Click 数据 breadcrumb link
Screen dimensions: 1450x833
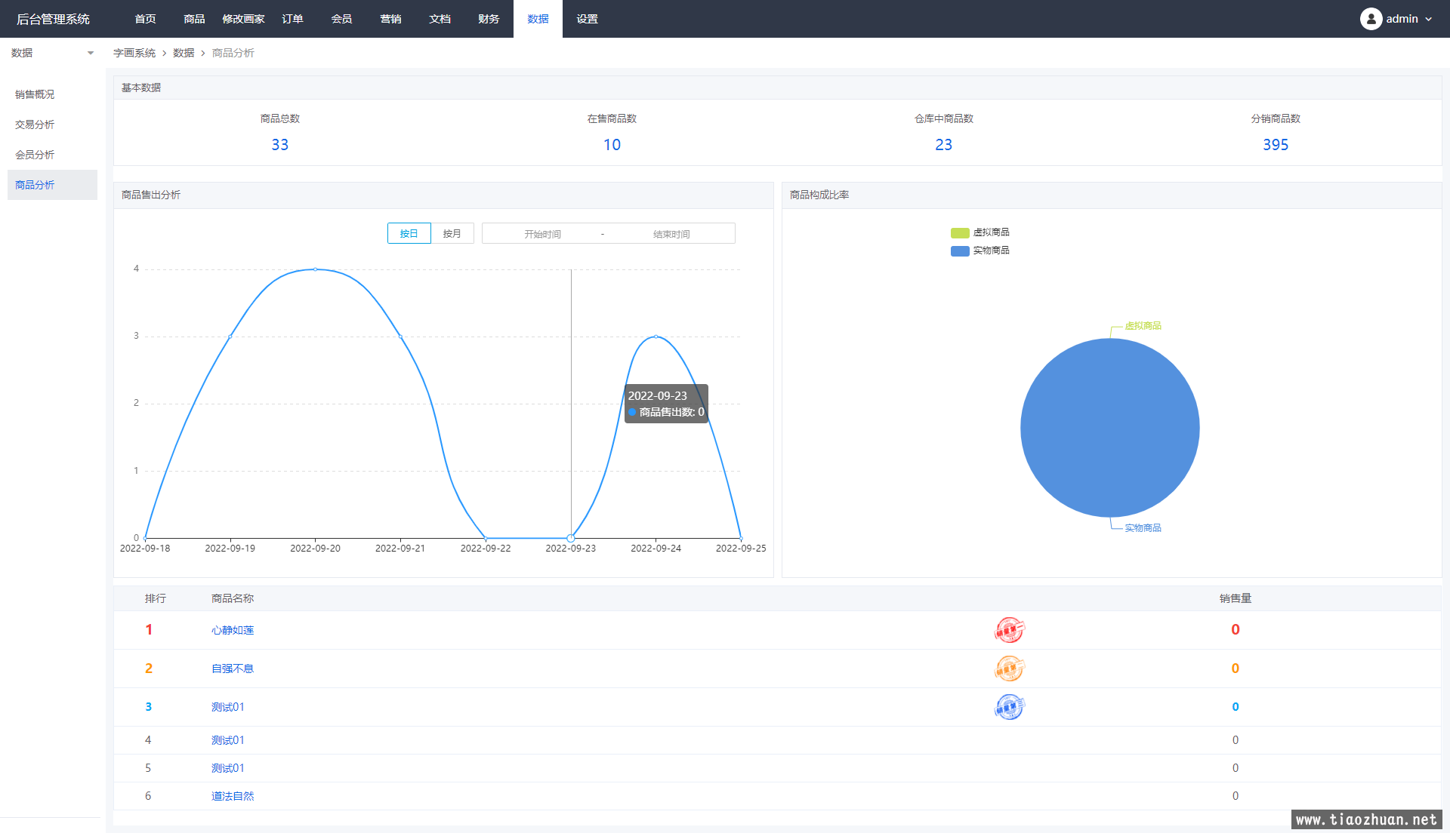[184, 53]
